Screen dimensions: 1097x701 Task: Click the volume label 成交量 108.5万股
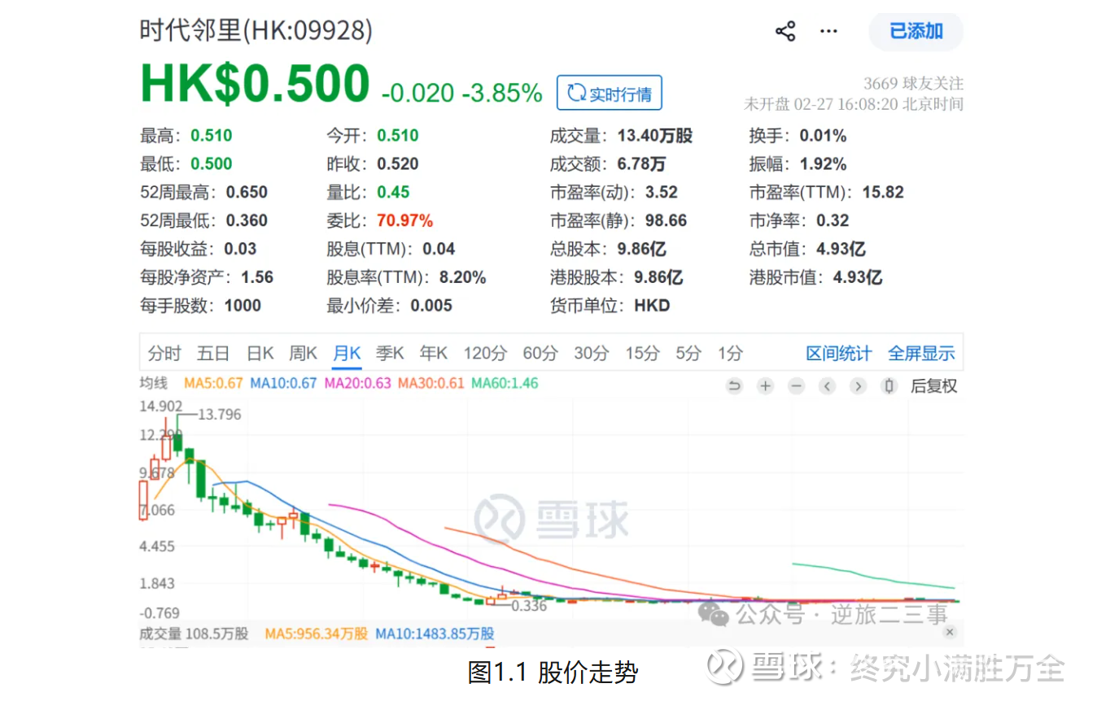tap(194, 634)
